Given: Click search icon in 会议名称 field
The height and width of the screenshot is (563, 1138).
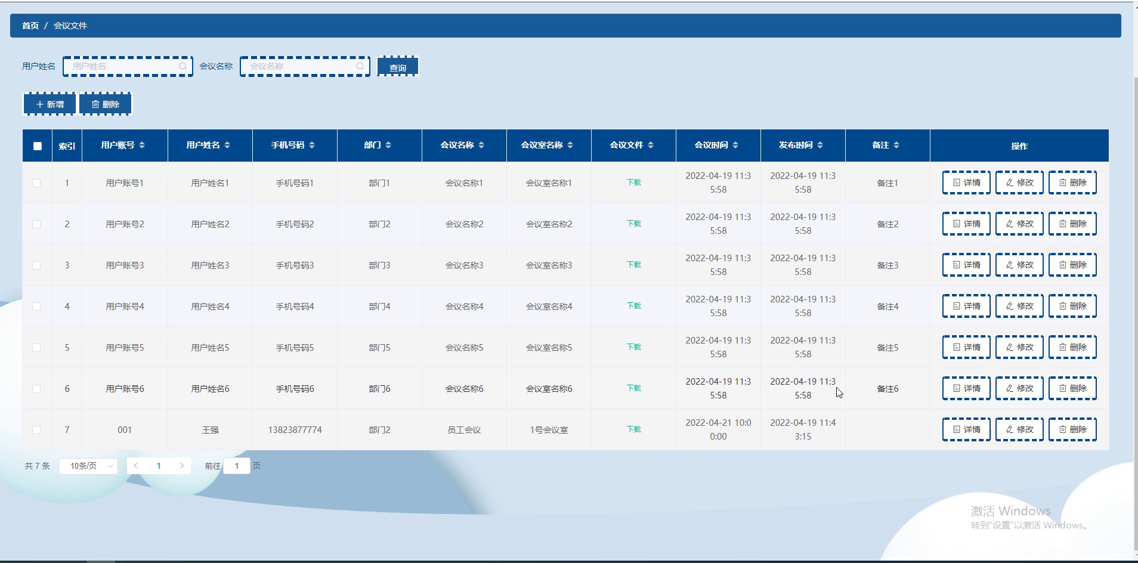Looking at the screenshot, I should 360,66.
